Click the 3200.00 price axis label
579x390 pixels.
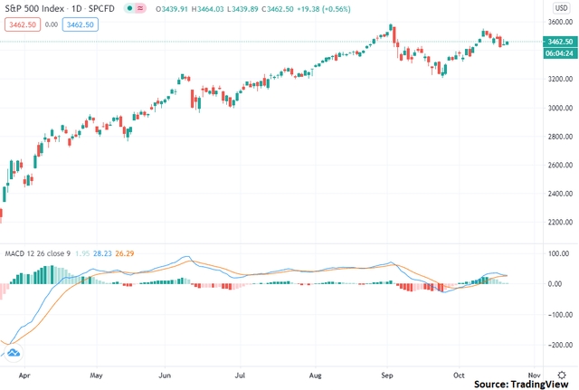pos(560,79)
